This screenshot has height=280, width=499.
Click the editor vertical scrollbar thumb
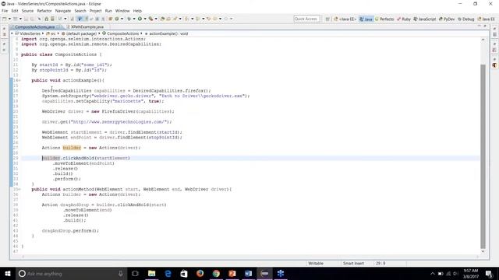coord(483,156)
